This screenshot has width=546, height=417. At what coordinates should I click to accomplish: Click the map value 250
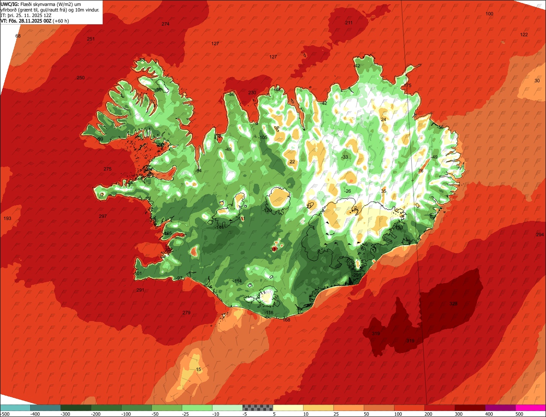point(81,78)
